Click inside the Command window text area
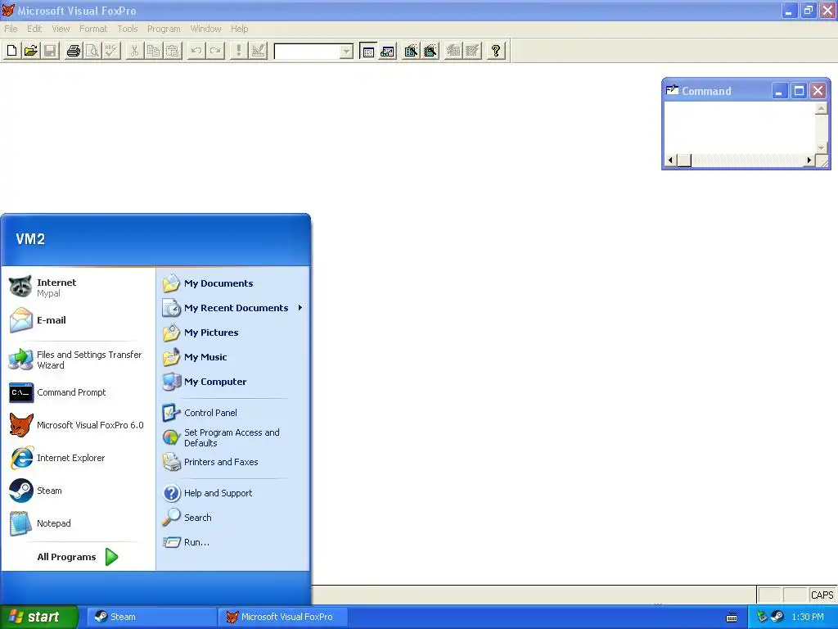The width and height of the screenshot is (838, 629). [740, 128]
